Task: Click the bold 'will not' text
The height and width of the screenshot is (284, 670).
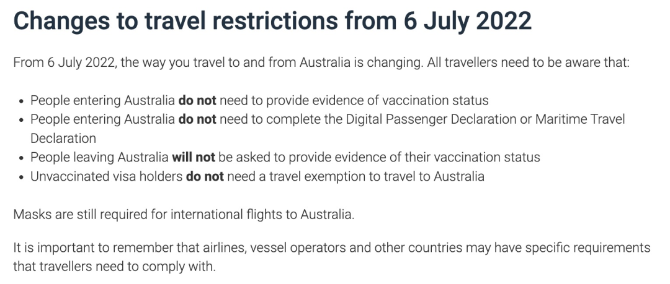Action: [193, 157]
